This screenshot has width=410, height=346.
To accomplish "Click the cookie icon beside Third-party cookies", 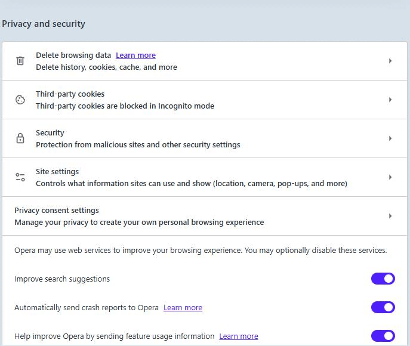I will click(x=20, y=100).
